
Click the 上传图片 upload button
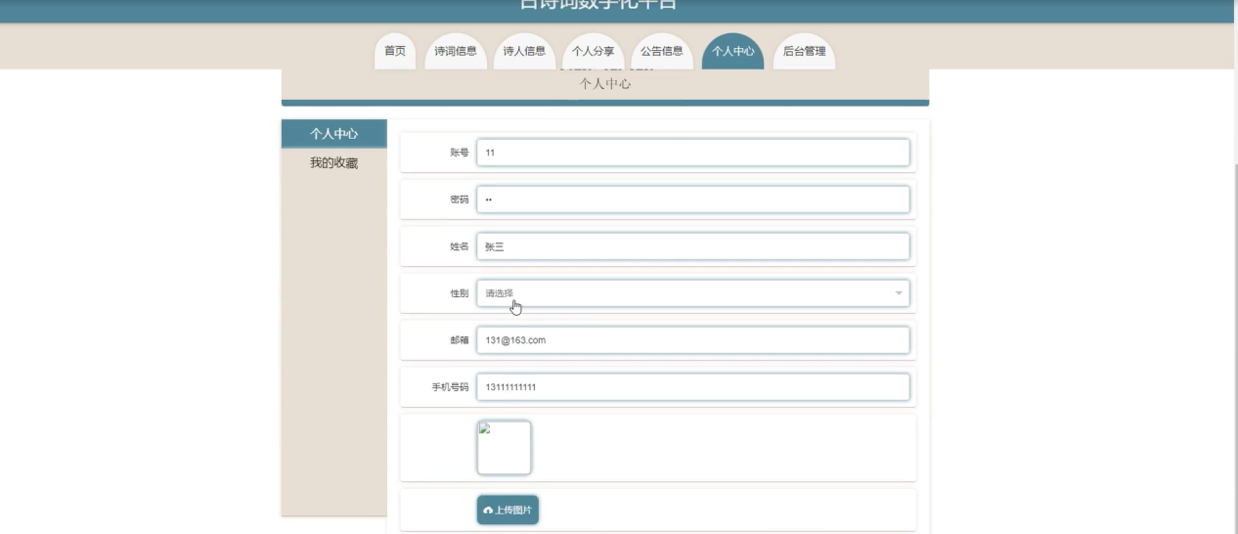[x=508, y=511]
